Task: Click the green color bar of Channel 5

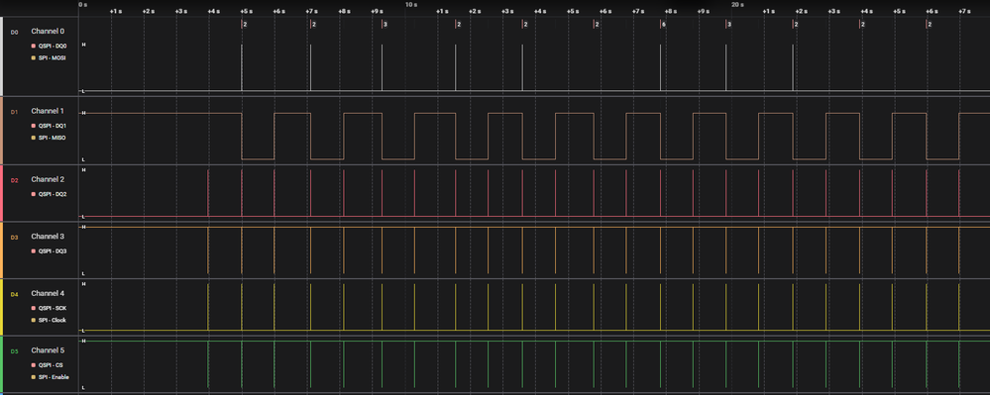Action: click(x=1, y=364)
